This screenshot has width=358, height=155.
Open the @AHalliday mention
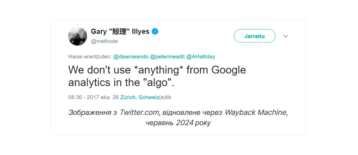click(x=200, y=57)
